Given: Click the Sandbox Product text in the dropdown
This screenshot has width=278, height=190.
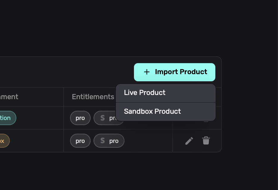Looking at the screenshot, I should click(x=152, y=111).
